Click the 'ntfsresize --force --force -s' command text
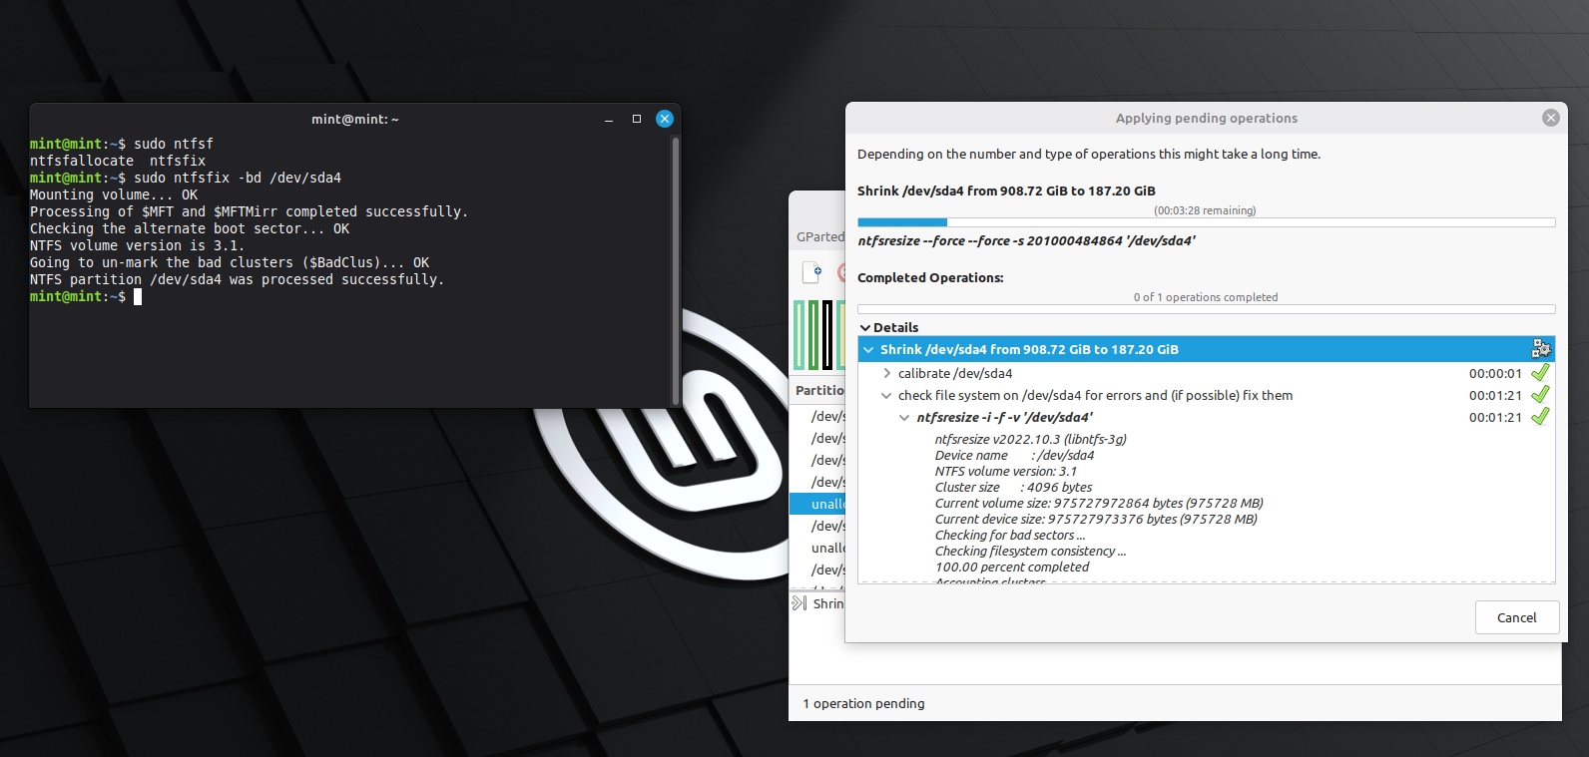The height and width of the screenshot is (757, 1589). (1026, 240)
